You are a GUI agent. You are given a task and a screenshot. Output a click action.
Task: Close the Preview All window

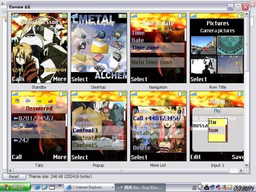(245, 7)
